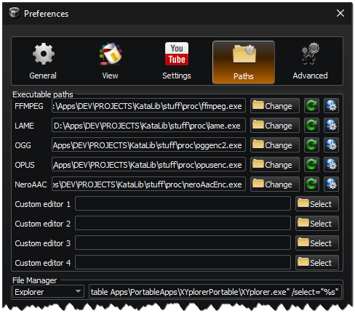
Task: Open the General preferences tab
Action: [43, 62]
